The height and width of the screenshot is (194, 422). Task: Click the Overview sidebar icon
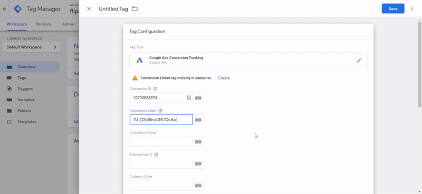(9, 67)
